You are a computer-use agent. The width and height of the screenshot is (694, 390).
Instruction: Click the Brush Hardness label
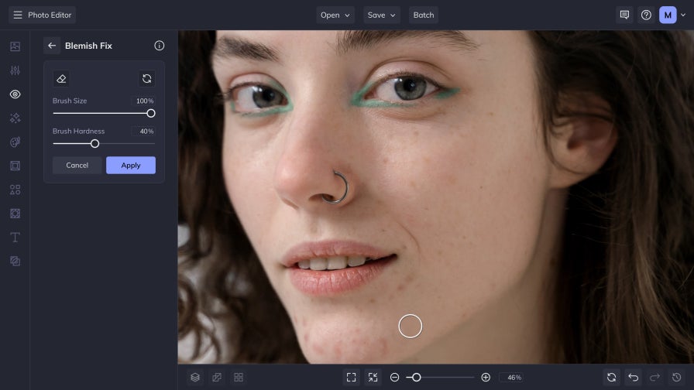point(78,132)
